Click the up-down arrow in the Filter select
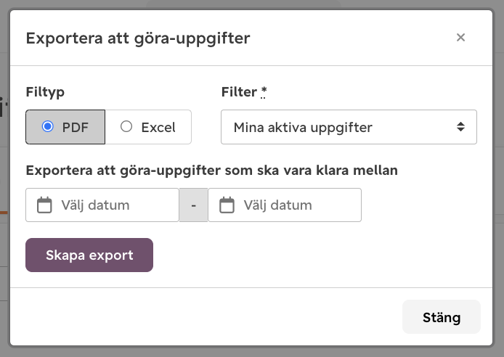Viewport: 504px width, 357px height. click(x=460, y=127)
